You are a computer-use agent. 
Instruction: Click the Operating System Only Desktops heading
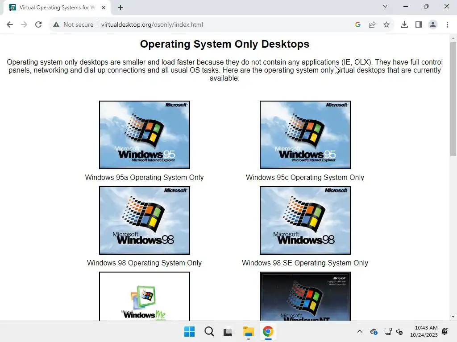(x=224, y=44)
